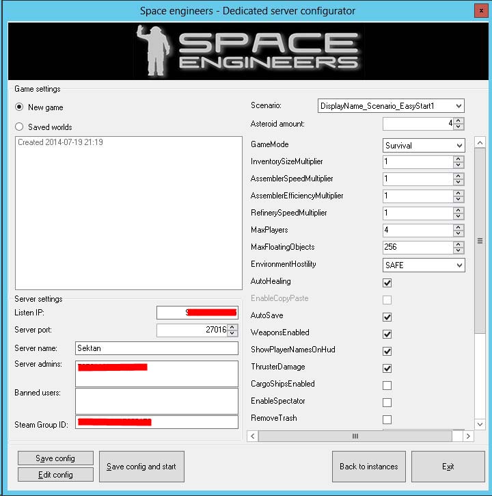Screen dimensions: 492x496
Task: Click the Save config button
Action: (55, 458)
